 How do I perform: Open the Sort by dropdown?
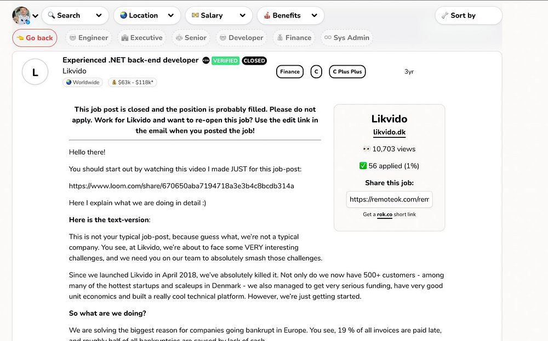[x=469, y=15]
